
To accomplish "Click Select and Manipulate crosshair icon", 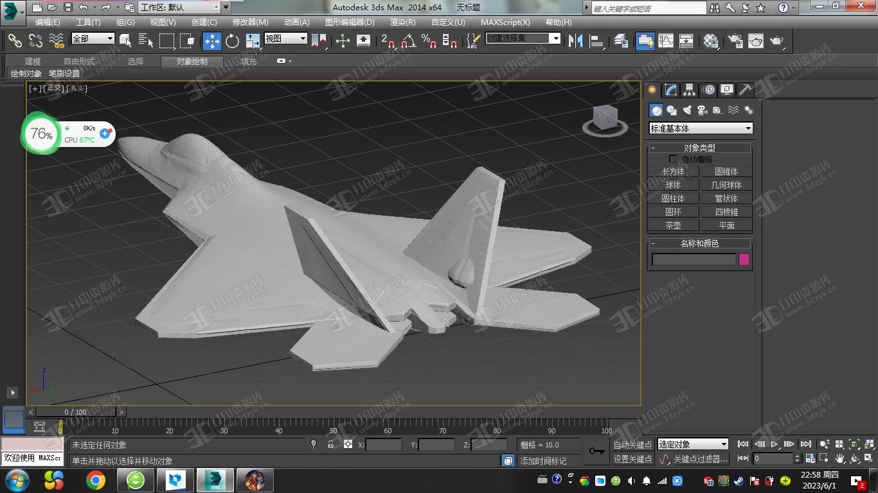I will (x=343, y=40).
